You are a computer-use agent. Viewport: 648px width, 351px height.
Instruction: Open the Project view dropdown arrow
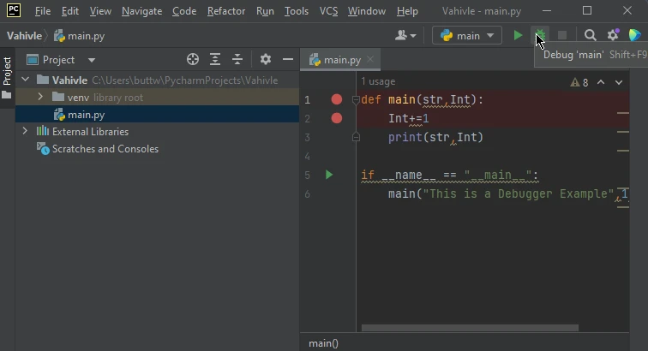[92, 60]
